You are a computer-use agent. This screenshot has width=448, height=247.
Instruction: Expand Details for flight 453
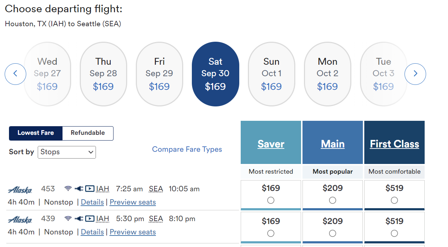[x=92, y=202]
